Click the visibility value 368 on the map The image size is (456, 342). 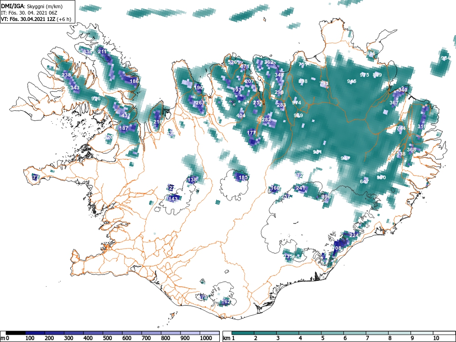(411, 150)
